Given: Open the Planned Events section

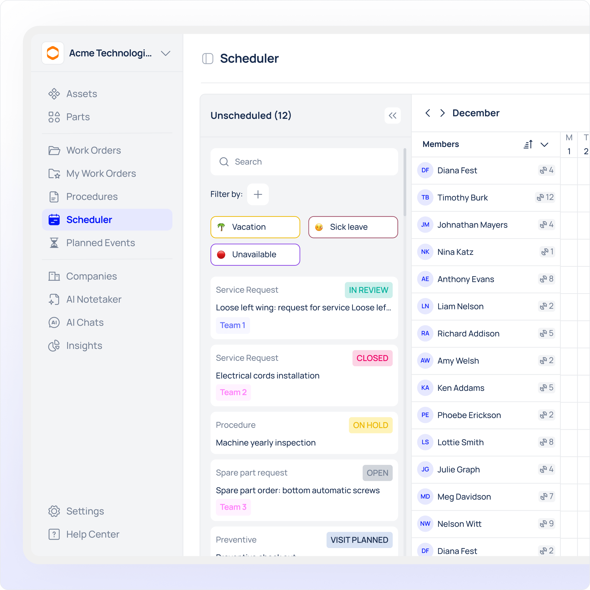Looking at the screenshot, I should click(x=100, y=243).
